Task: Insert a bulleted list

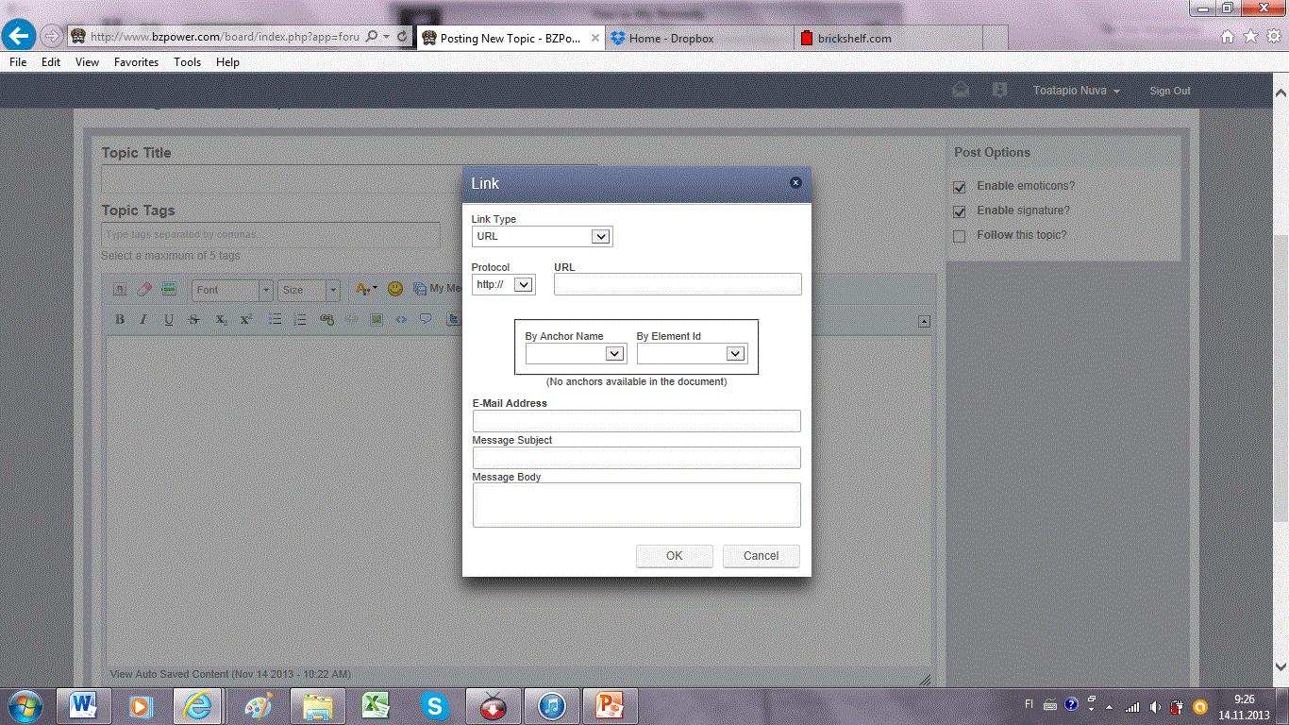Action: 276,320
